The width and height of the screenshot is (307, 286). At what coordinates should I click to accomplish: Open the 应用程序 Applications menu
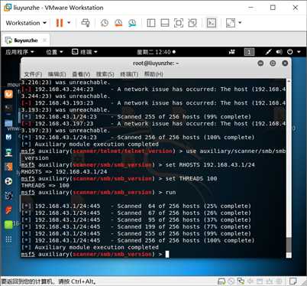click(20, 52)
